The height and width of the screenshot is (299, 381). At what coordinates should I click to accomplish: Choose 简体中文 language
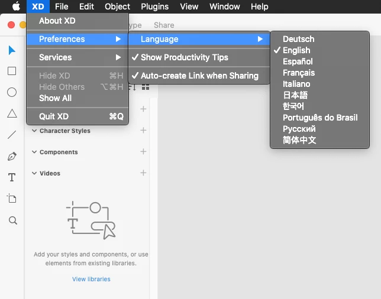coord(319,140)
